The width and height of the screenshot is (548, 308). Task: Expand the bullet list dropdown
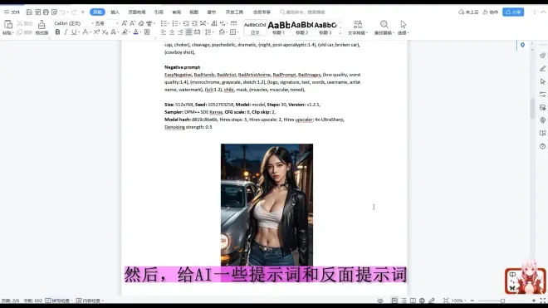169,23
